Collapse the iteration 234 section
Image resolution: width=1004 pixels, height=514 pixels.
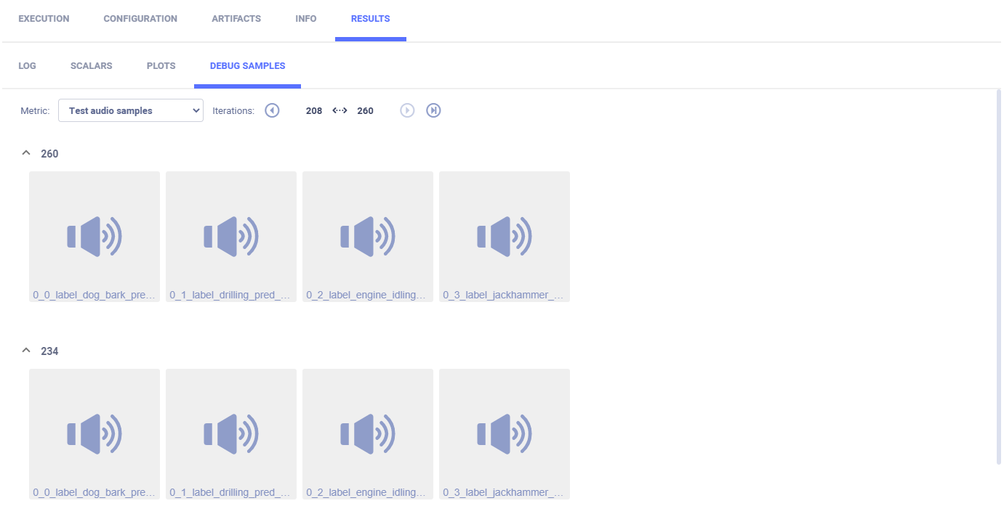coord(26,351)
